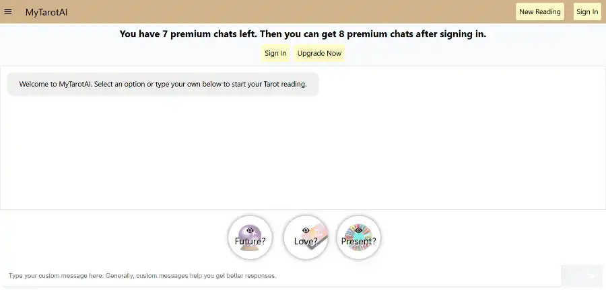606x290 pixels.
Task: Choose the tarot card Love? reading
Action: point(306,237)
